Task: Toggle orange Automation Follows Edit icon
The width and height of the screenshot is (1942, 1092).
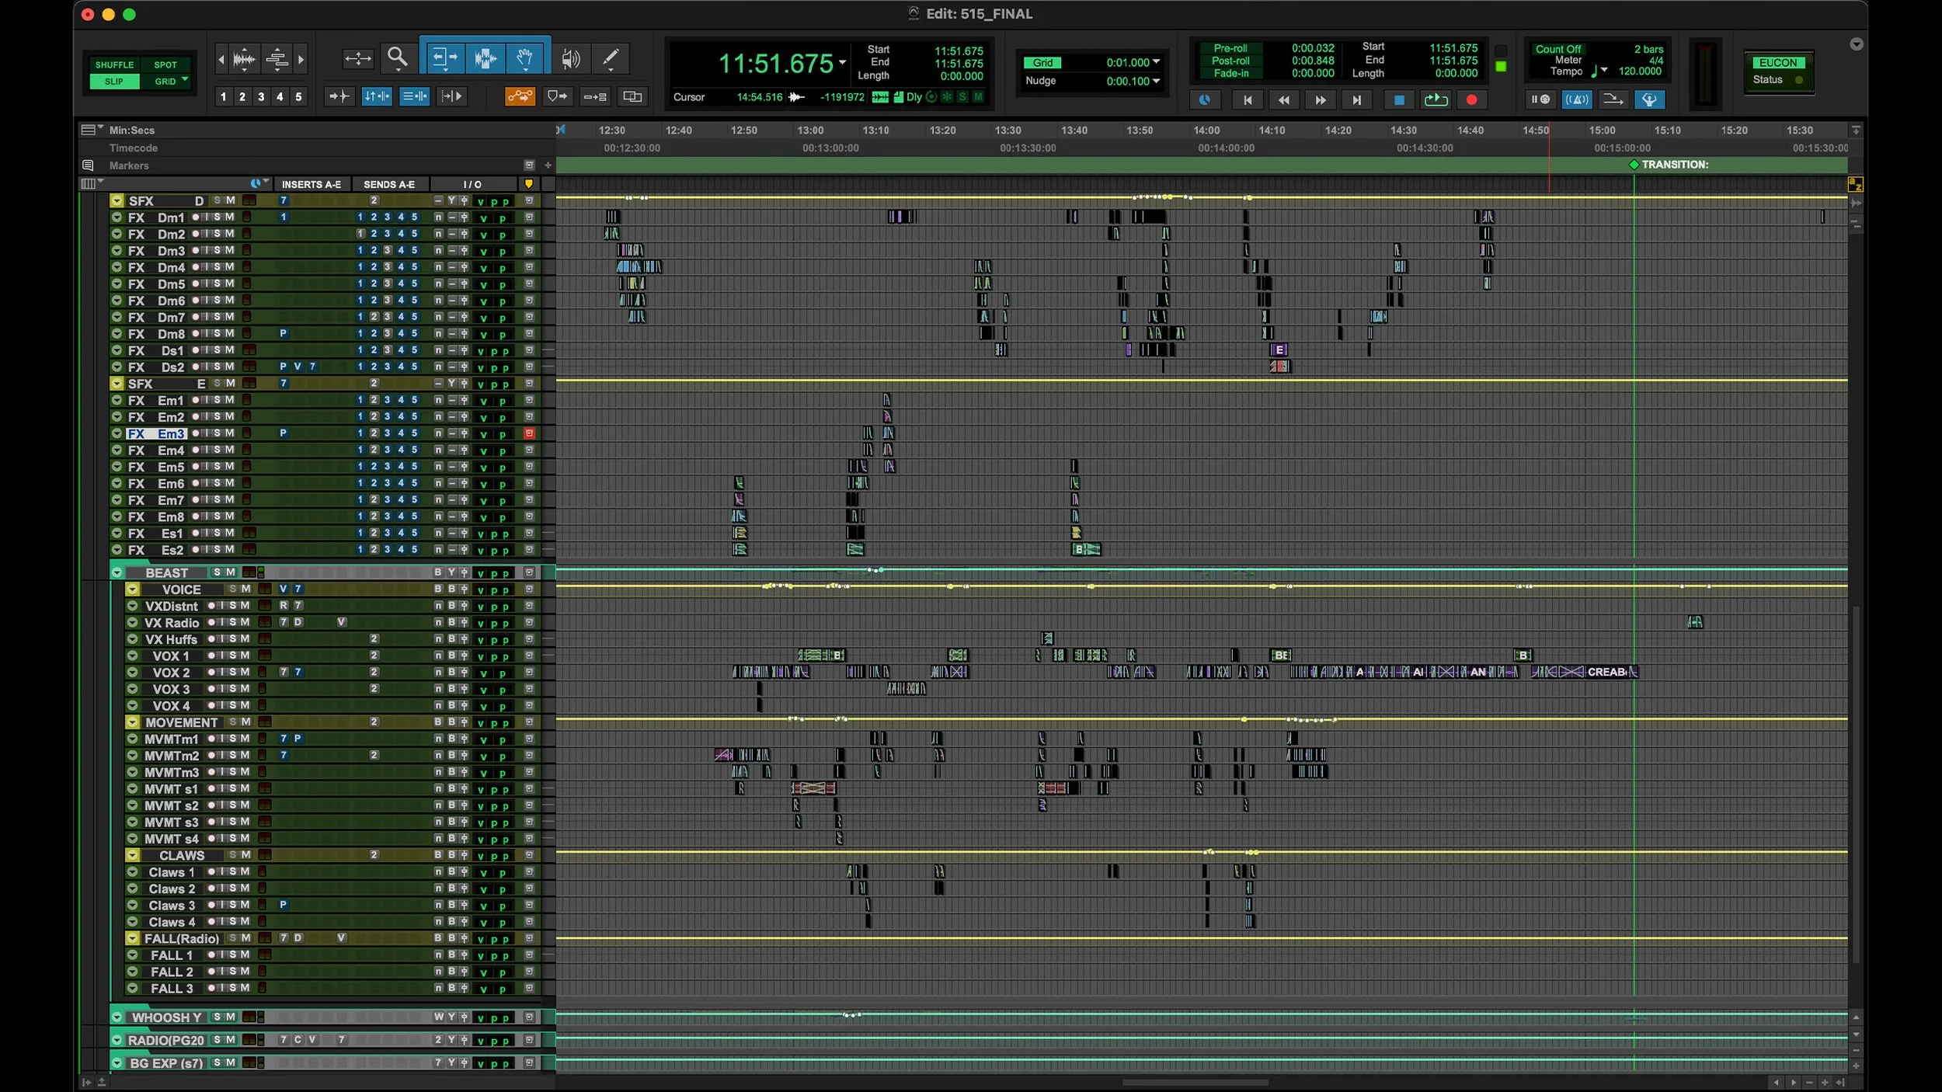Action: click(x=520, y=96)
